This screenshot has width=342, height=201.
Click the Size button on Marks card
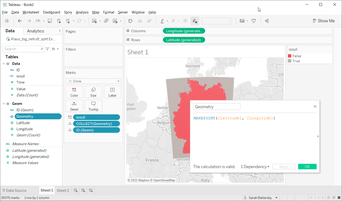(x=94, y=92)
